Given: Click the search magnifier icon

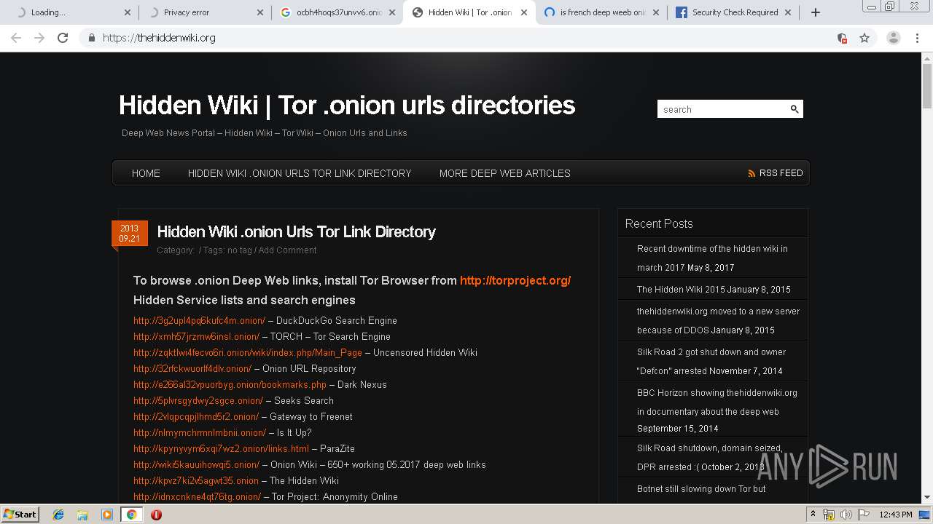Looking at the screenshot, I should point(795,109).
